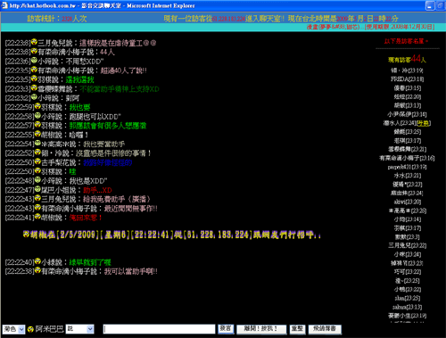The width and height of the screenshot is (446, 338).
Task: Click the IP address 61.228.183.224 in top banner
Action: pos(228,19)
